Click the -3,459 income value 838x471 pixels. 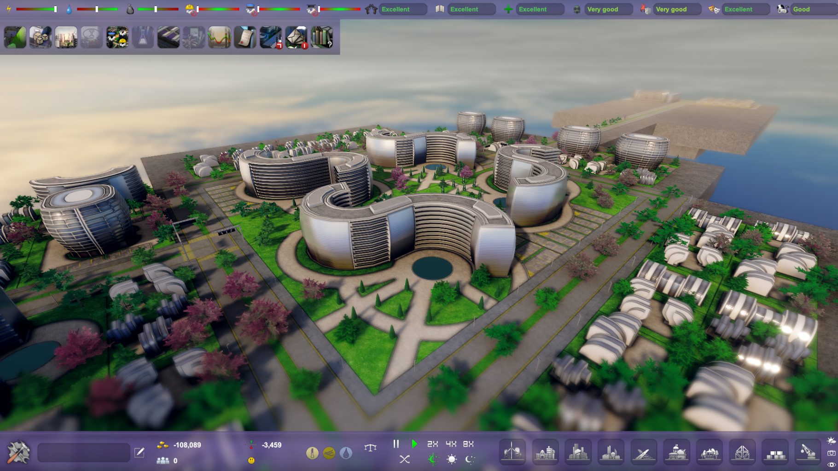coord(272,445)
